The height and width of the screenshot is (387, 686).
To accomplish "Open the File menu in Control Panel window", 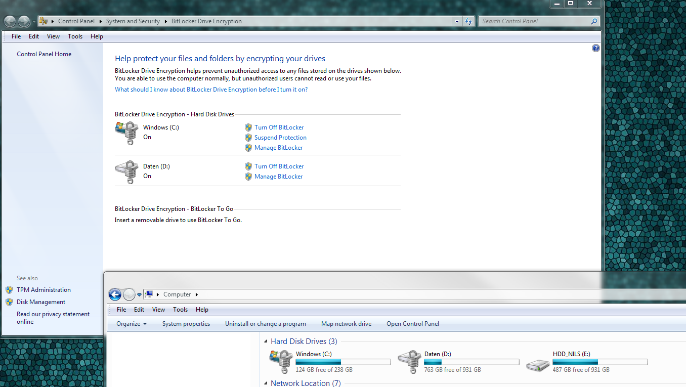I will tap(16, 36).
